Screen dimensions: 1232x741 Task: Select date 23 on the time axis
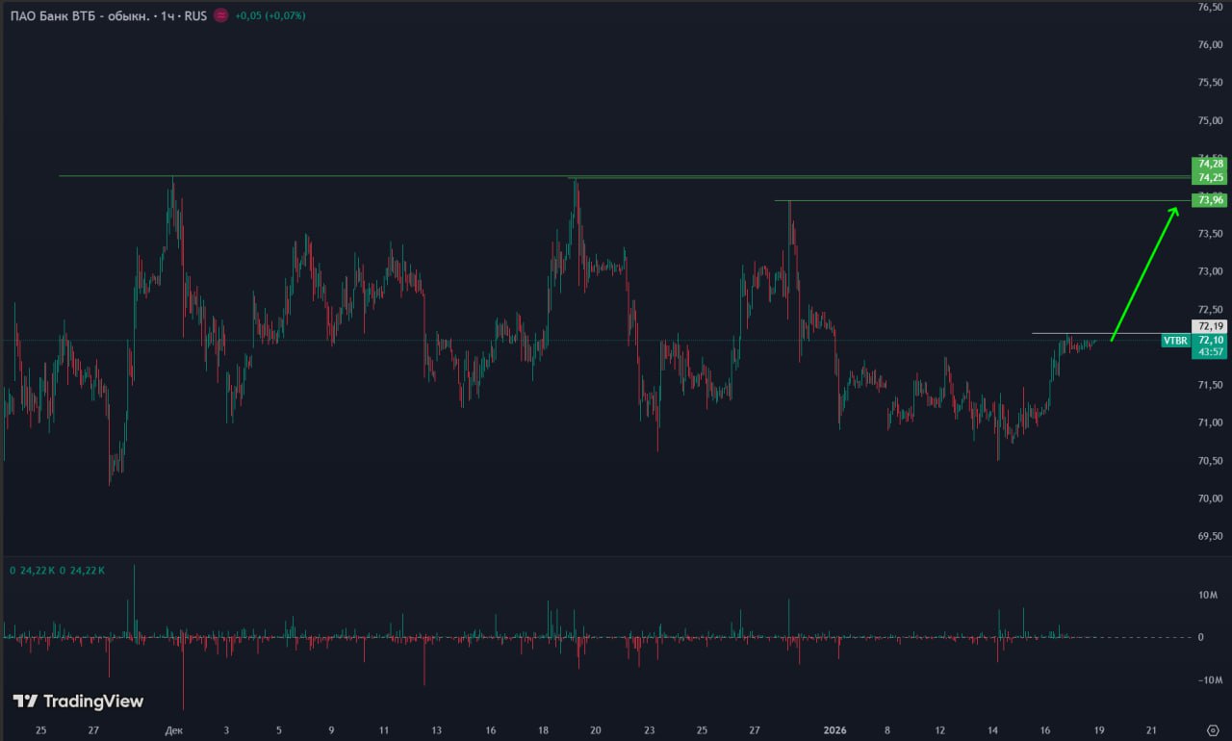[650, 730]
